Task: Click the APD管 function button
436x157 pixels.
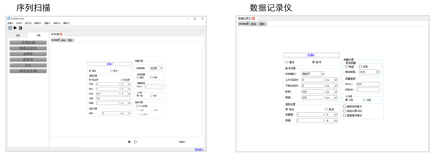Action: (28, 54)
